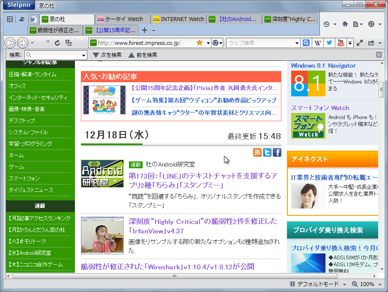
Task: Switch to the INTERNET Watch tab
Action: click(178, 19)
